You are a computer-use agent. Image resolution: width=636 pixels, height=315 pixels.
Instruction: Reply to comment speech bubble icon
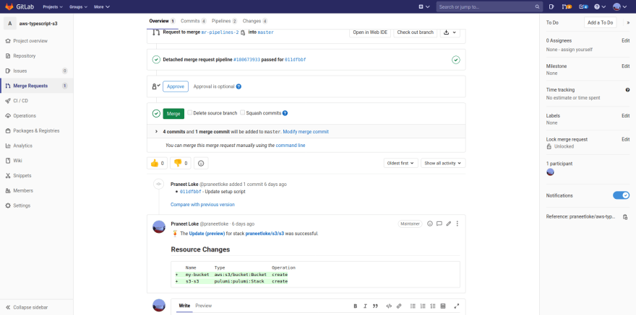click(x=439, y=223)
